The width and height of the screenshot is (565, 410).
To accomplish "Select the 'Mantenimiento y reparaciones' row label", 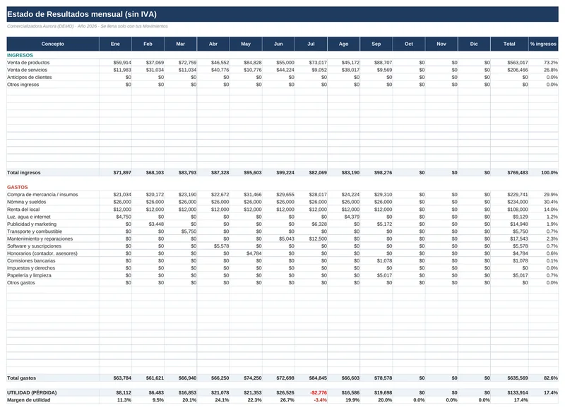I will [40, 239].
